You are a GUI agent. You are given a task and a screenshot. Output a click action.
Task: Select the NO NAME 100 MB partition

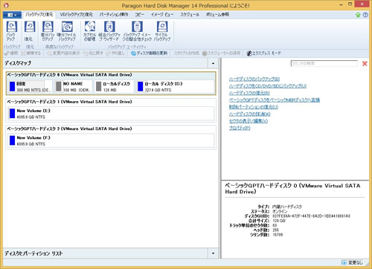(x=73, y=87)
